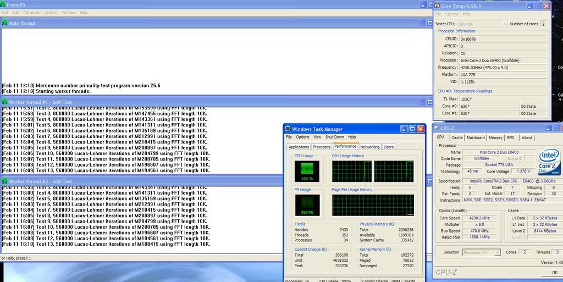Viewport: 563px width, 282px height.
Task: Click the Platform LGA 775 field
Action: click(x=503, y=75)
